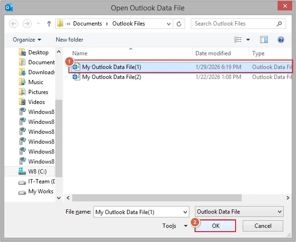Screen dimensions: 296x242
Task: Click the search magnifier icon
Action: 279,24
